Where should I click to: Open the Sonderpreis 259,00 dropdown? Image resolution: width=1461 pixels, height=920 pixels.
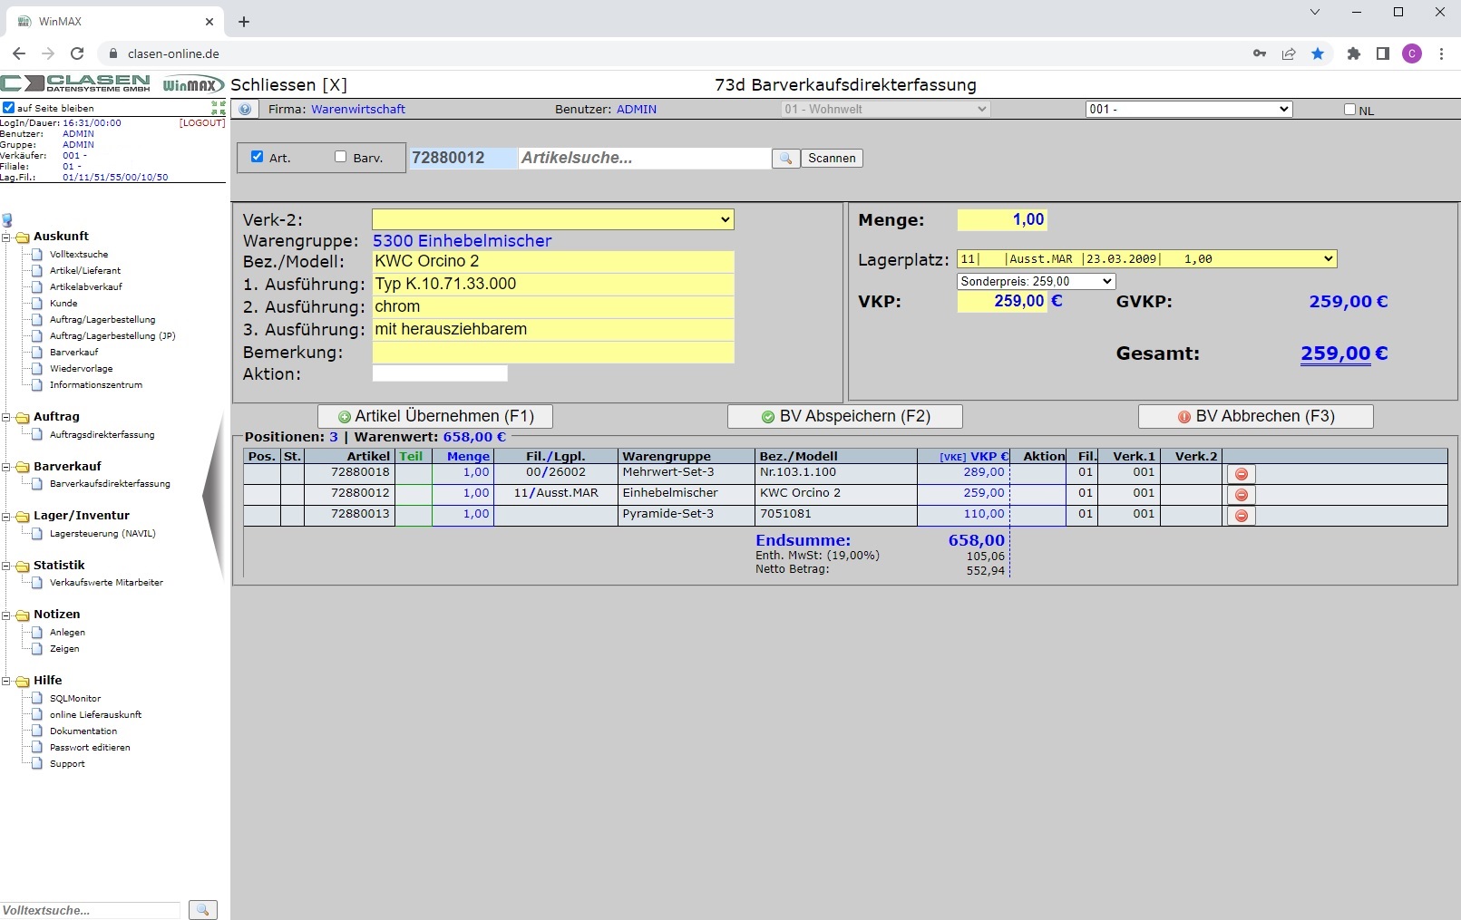pos(1037,281)
